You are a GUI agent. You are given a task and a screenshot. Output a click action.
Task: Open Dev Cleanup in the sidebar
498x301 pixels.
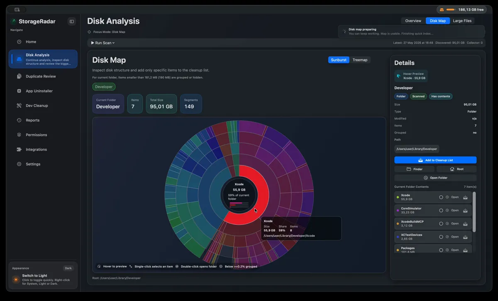[43, 106]
